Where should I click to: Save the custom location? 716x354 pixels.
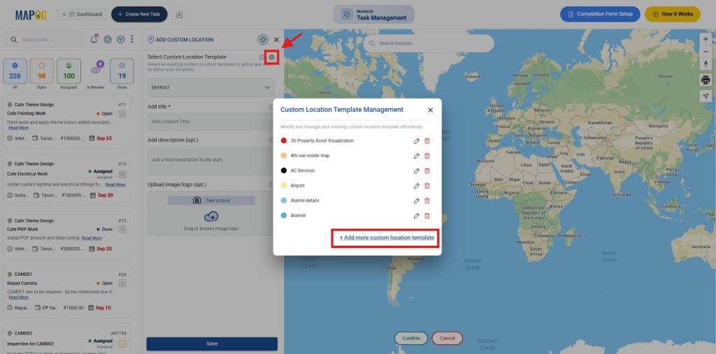(x=212, y=344)
